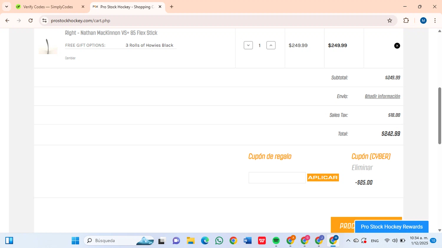Click 3 Rolls of Howies Black text
442x248 pixels.
tap(149, 45)
